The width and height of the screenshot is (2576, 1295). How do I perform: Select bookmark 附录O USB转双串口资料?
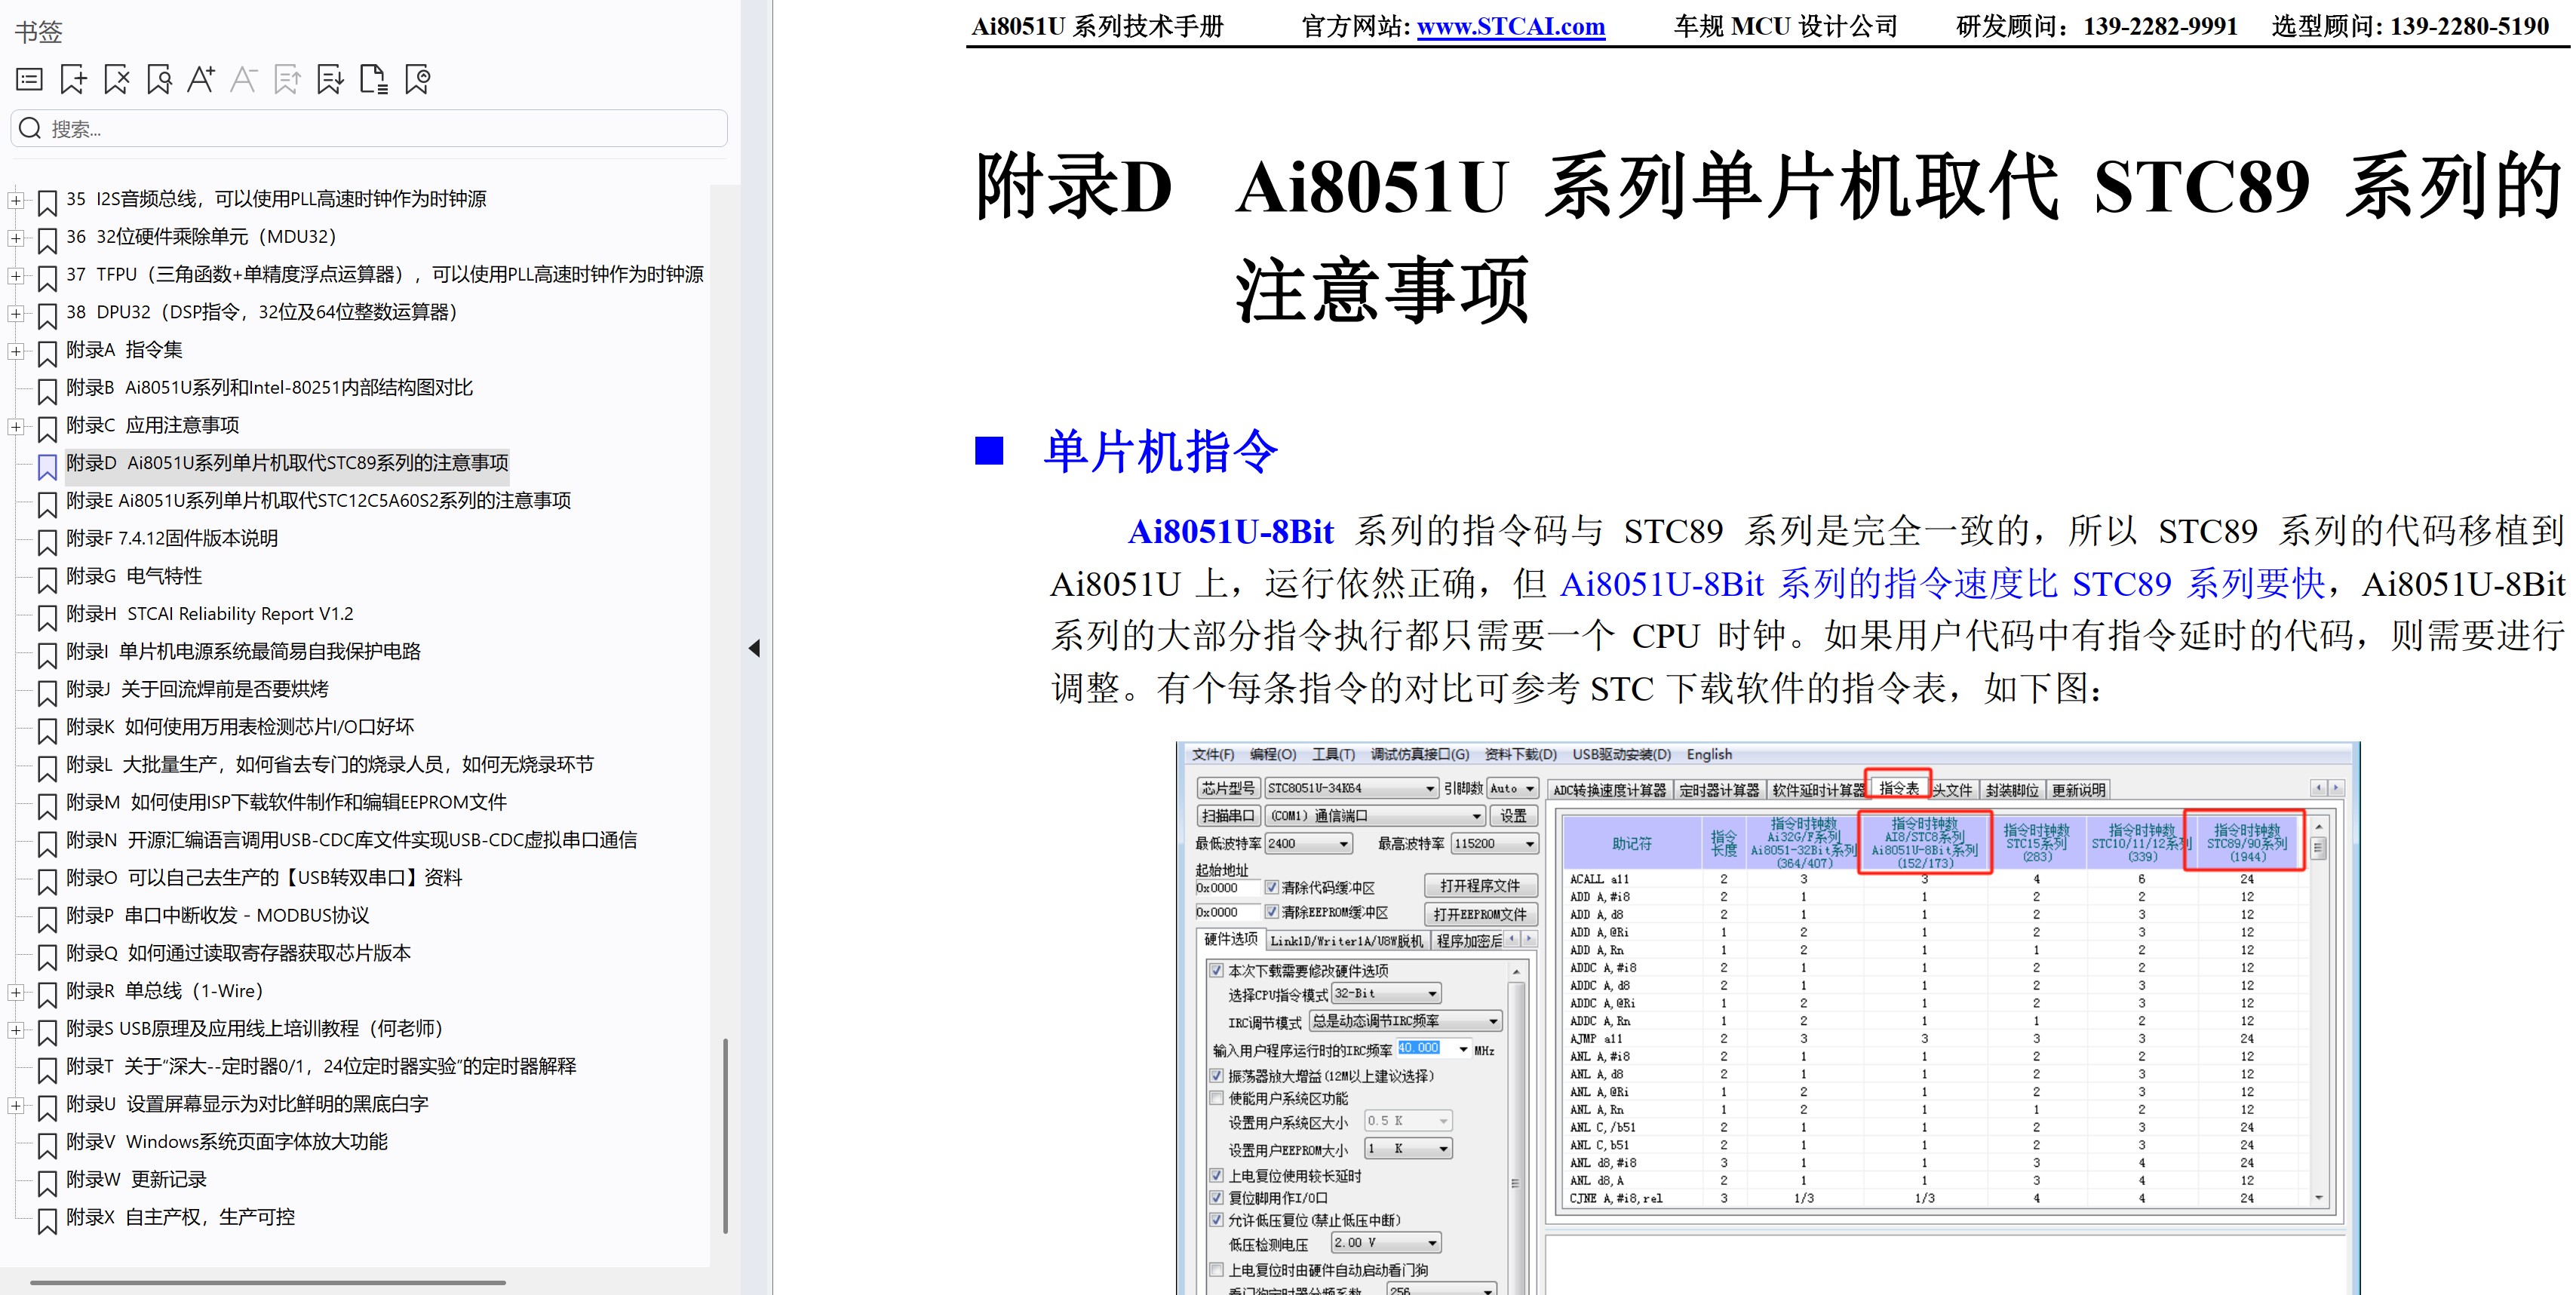click(264, 877)
